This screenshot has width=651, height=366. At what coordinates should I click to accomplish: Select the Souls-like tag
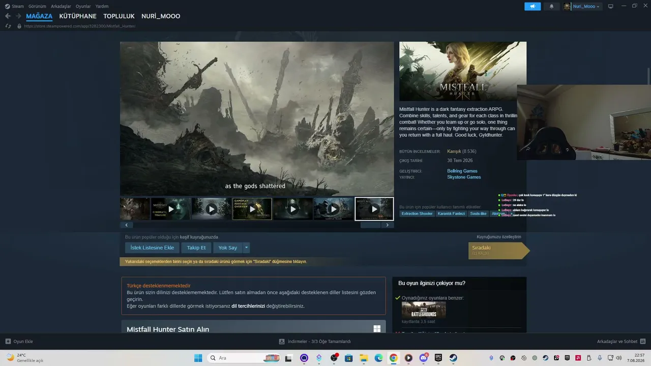coord(478,213)
